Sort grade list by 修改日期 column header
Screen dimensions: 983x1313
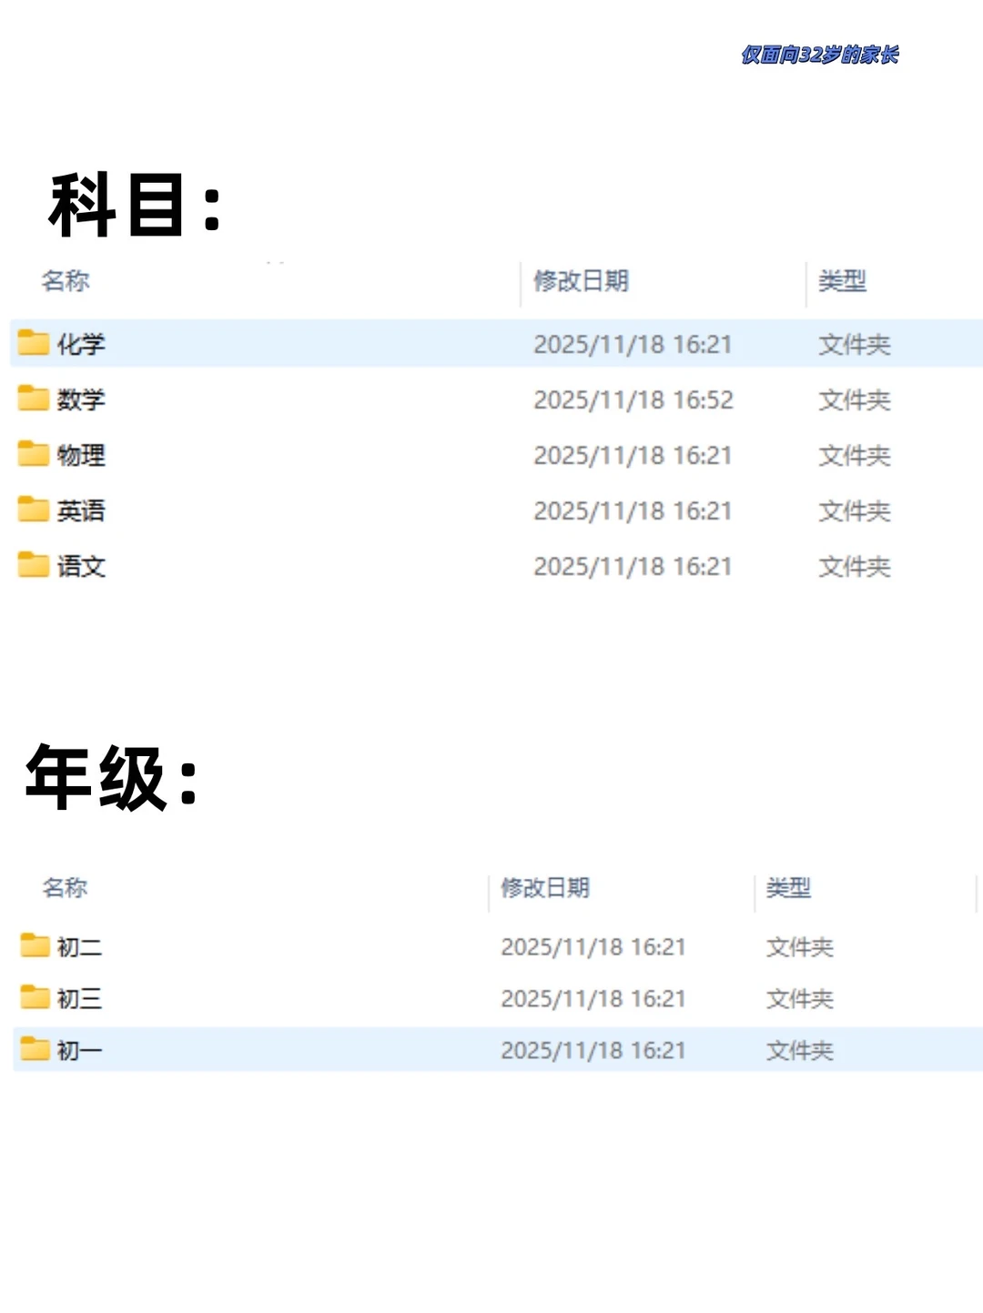(544, 889)
